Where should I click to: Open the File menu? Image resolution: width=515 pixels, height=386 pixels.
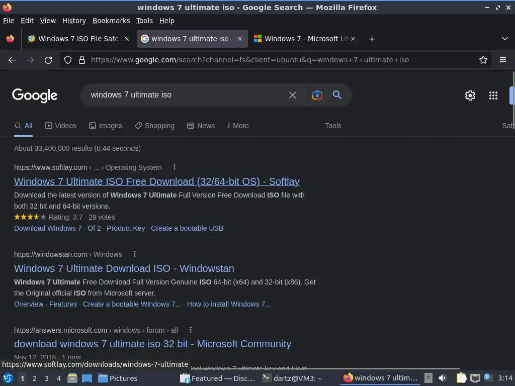click(x=9, y=21)
